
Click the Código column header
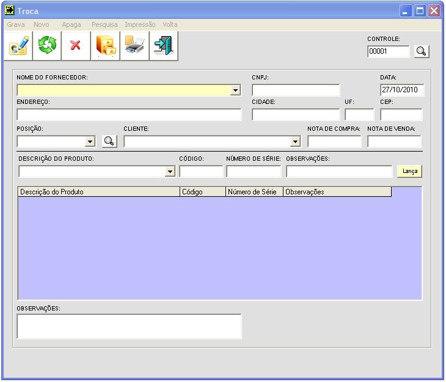click(202, 192)
